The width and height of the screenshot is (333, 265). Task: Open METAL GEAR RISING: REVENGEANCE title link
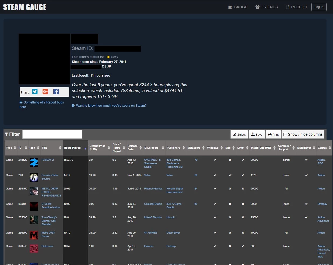(x=51, y=192)
